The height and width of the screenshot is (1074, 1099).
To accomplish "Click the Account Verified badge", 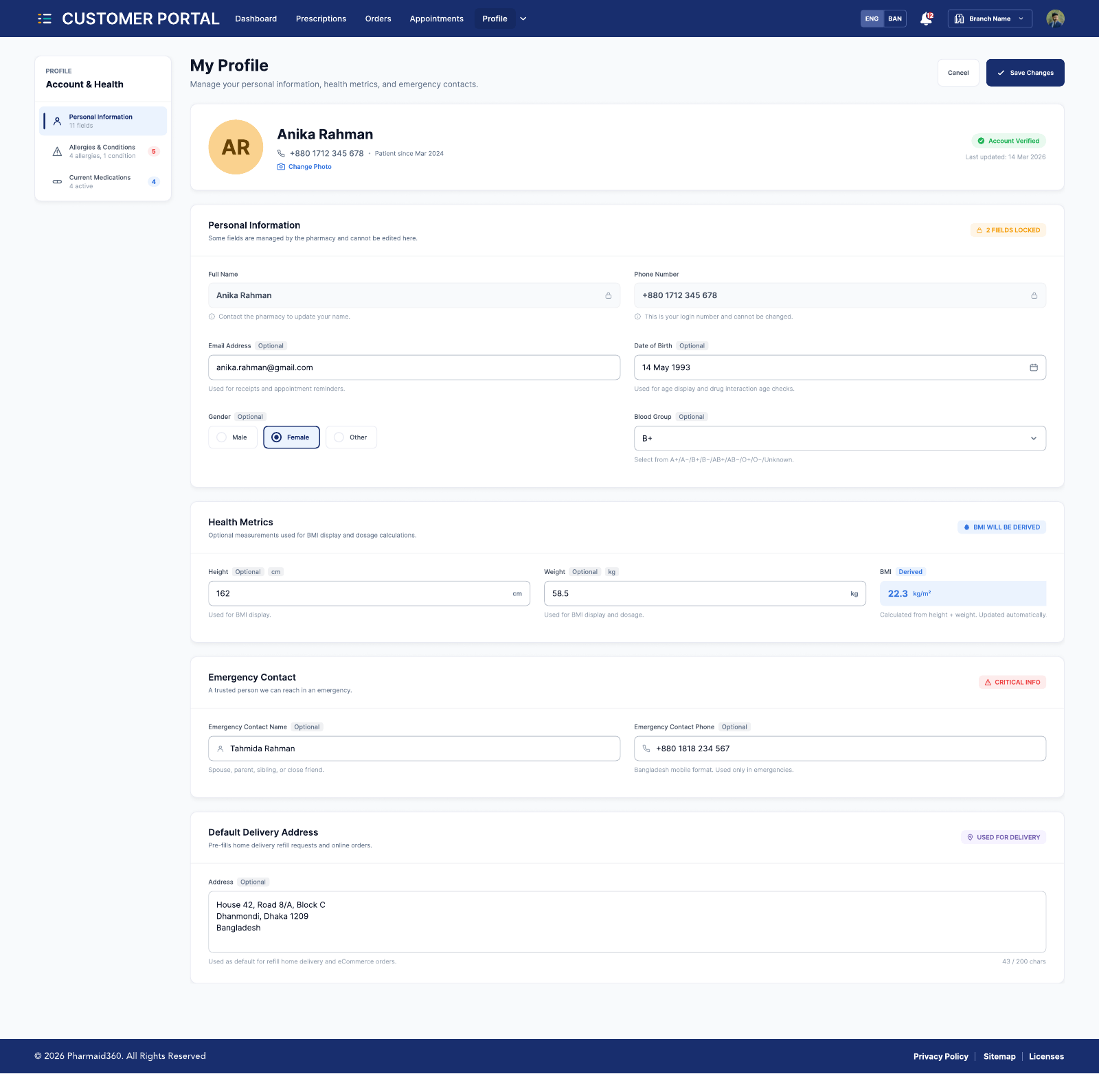I will click(1008, 141).
